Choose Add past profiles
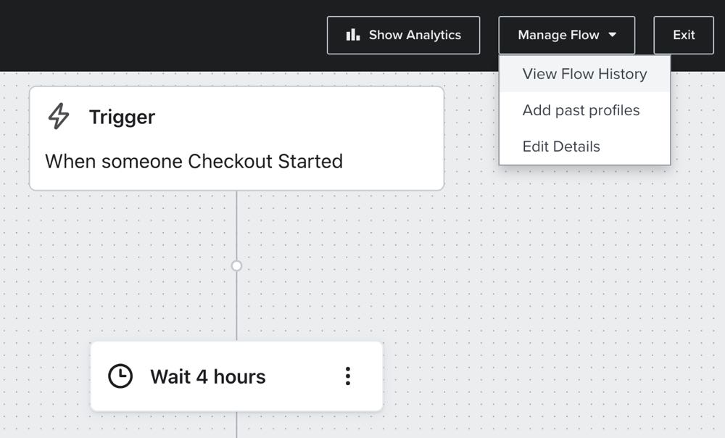 coord(581,110)
